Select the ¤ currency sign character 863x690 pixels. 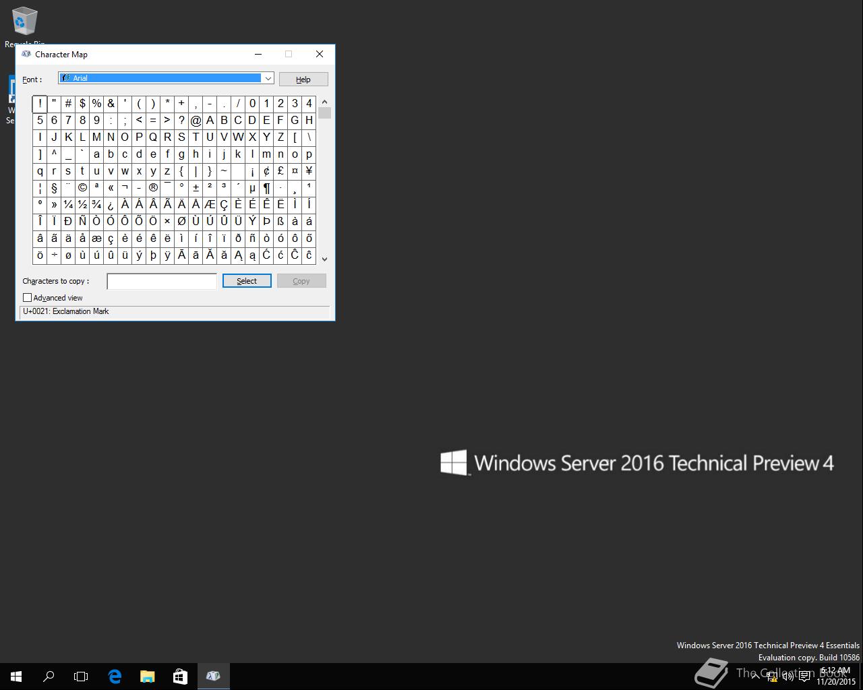coord(295,170)
